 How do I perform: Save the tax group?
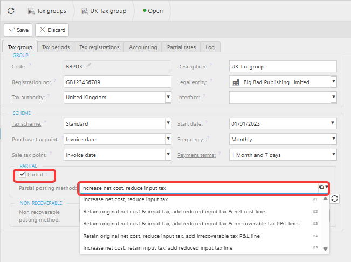pos(18,30)
